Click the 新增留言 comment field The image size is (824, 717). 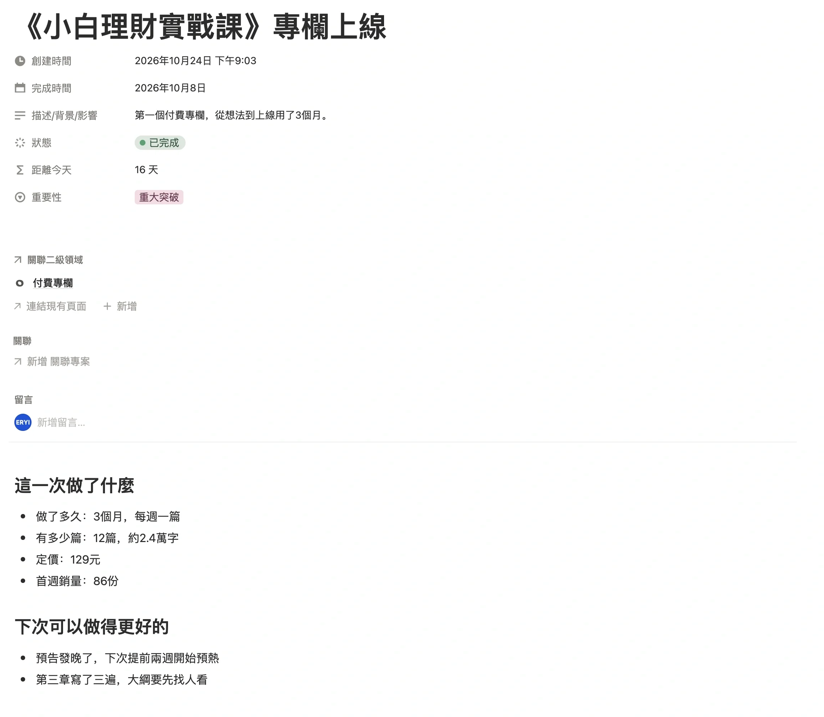click(61, 423)
